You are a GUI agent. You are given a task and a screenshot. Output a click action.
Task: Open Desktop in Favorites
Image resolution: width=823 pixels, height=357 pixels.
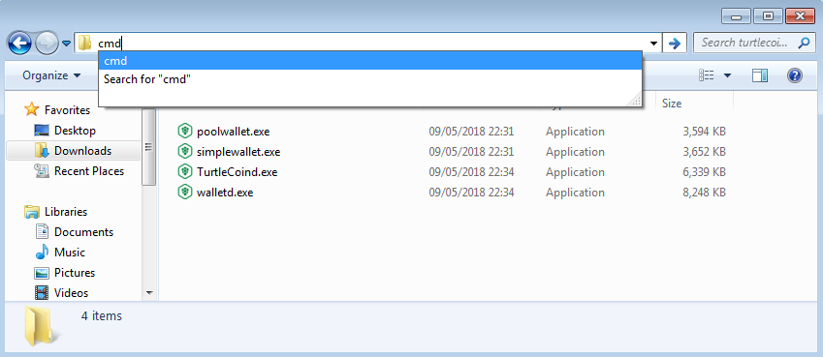(75, 131)
